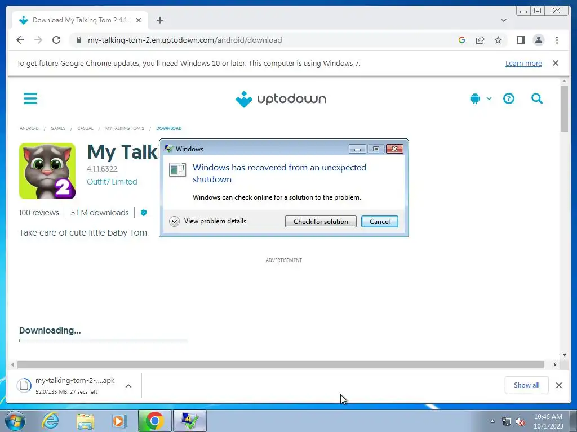Open Outfit7 Limited developer link

point(112,182)
